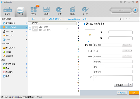The image size is (140, 99).
Task: Select グループなし ungrouped contacts item
Action: (14, 31)
